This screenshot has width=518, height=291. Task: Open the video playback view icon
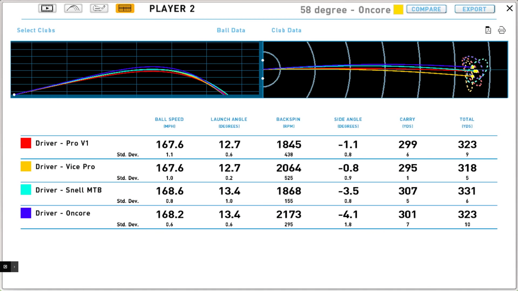click(47, 8)
